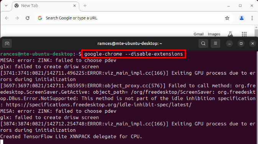The image size is (258, 144).
Task: Open a new Chrome tab with plus button
Action: click(85, 6)
